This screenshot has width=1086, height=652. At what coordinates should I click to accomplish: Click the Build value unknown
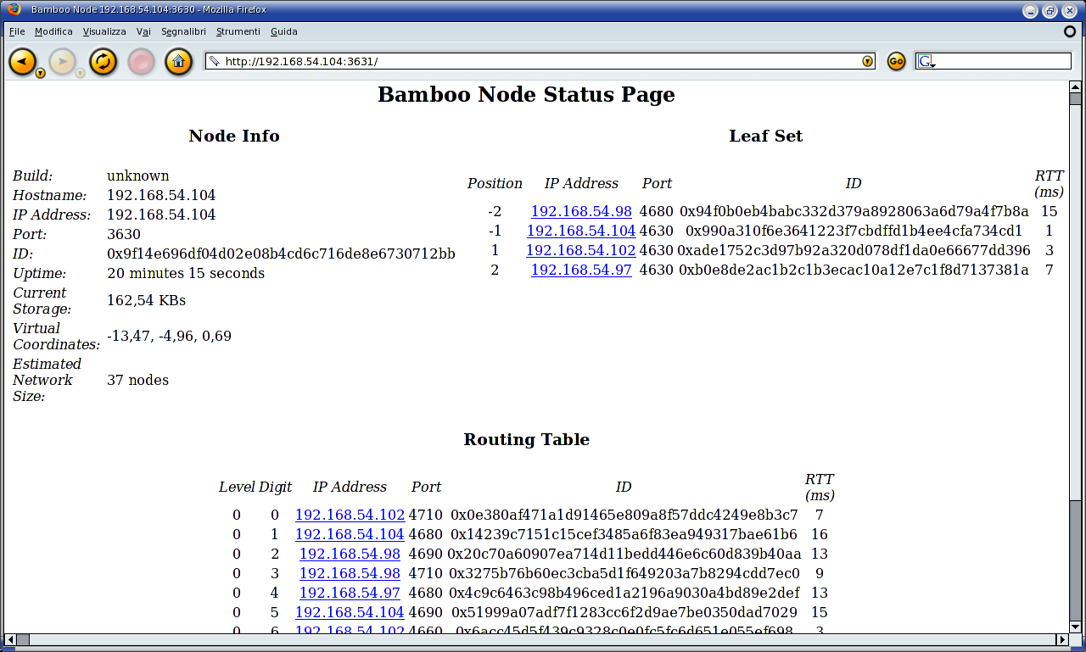[x=137, y=176]
